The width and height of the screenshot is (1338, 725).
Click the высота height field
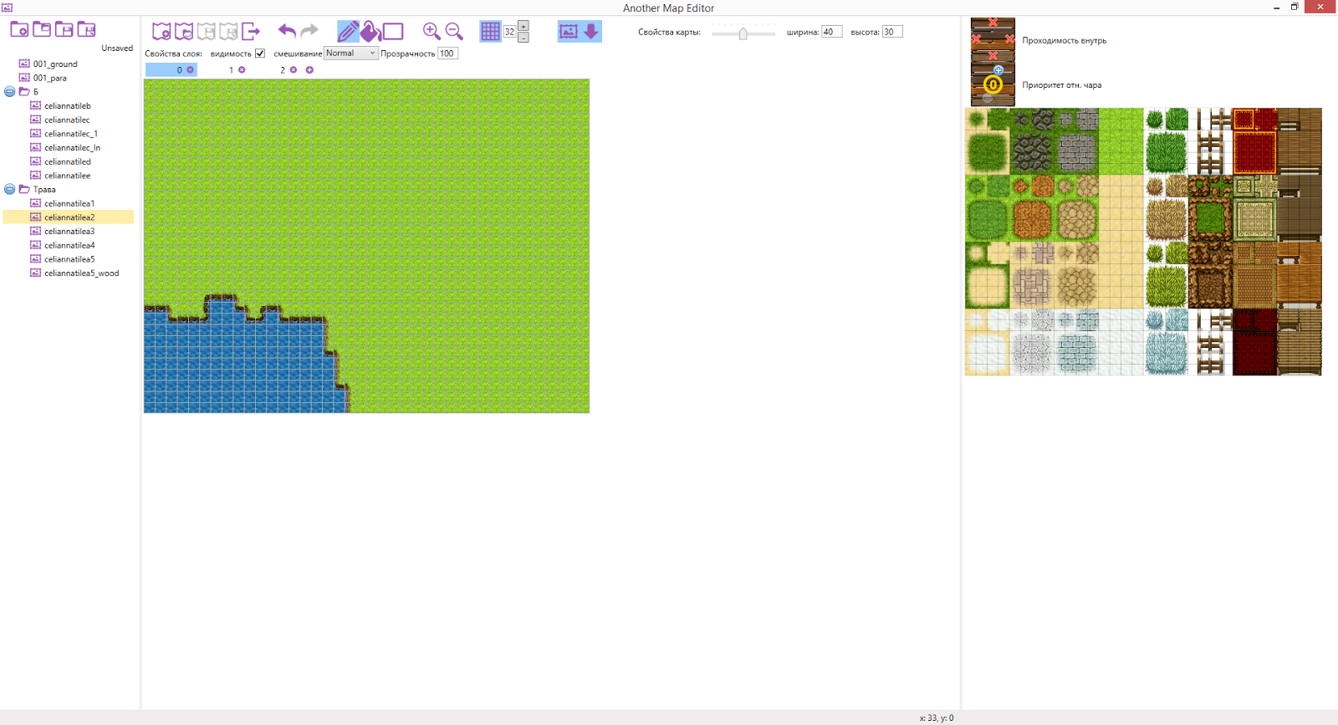tap(892, 32)
